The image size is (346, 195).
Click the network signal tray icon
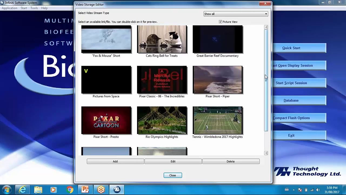point(312,190)
